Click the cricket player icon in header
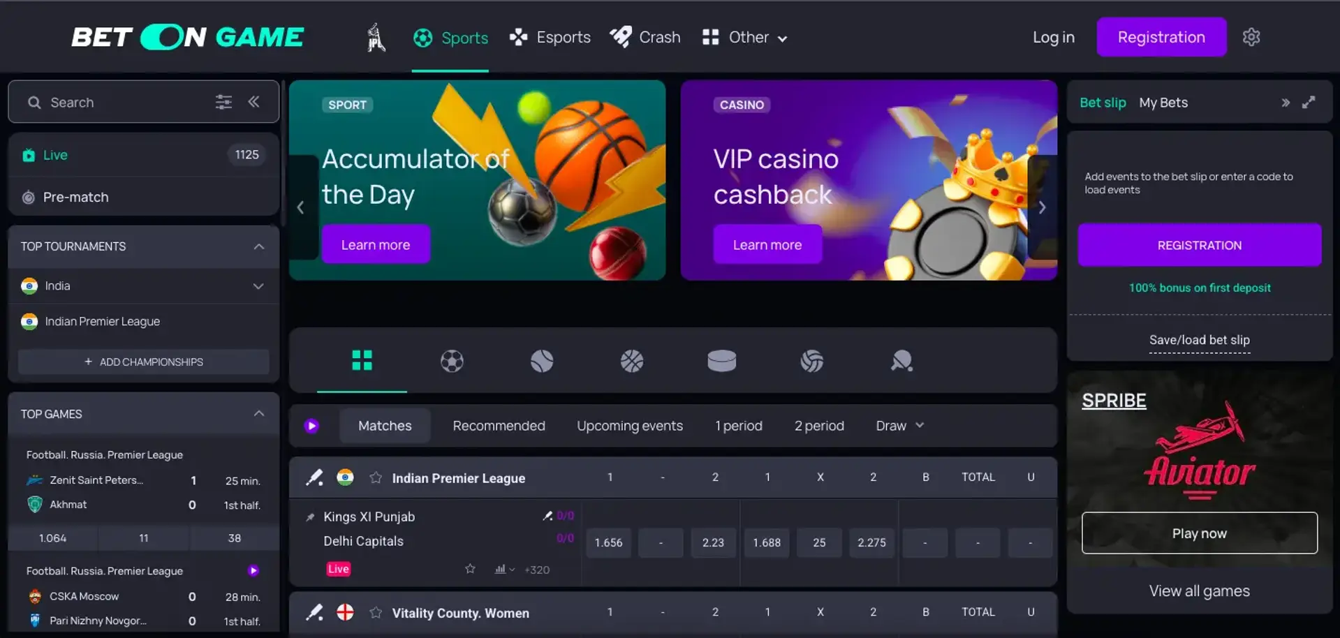 376,38
